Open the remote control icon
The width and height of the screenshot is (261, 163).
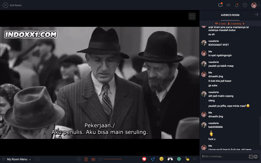point(86,159)
